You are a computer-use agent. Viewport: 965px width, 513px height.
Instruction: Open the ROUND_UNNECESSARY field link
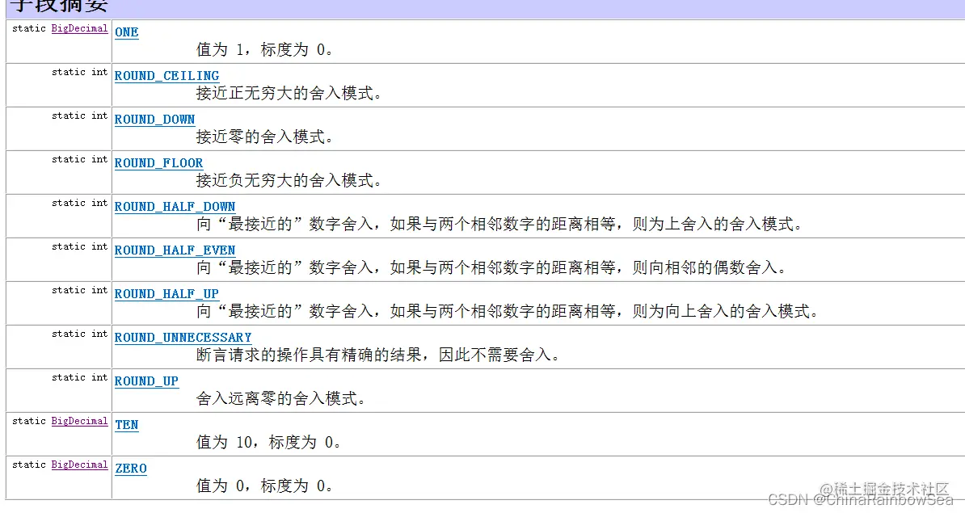(x=183, y=338)
